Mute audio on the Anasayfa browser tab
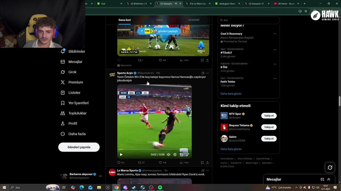This screenshot has width=341, height=191. 176,4
